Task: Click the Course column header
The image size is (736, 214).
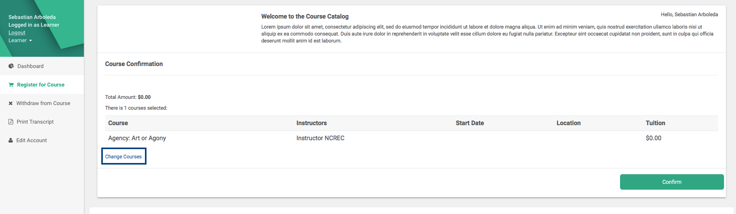Action: 118,123
